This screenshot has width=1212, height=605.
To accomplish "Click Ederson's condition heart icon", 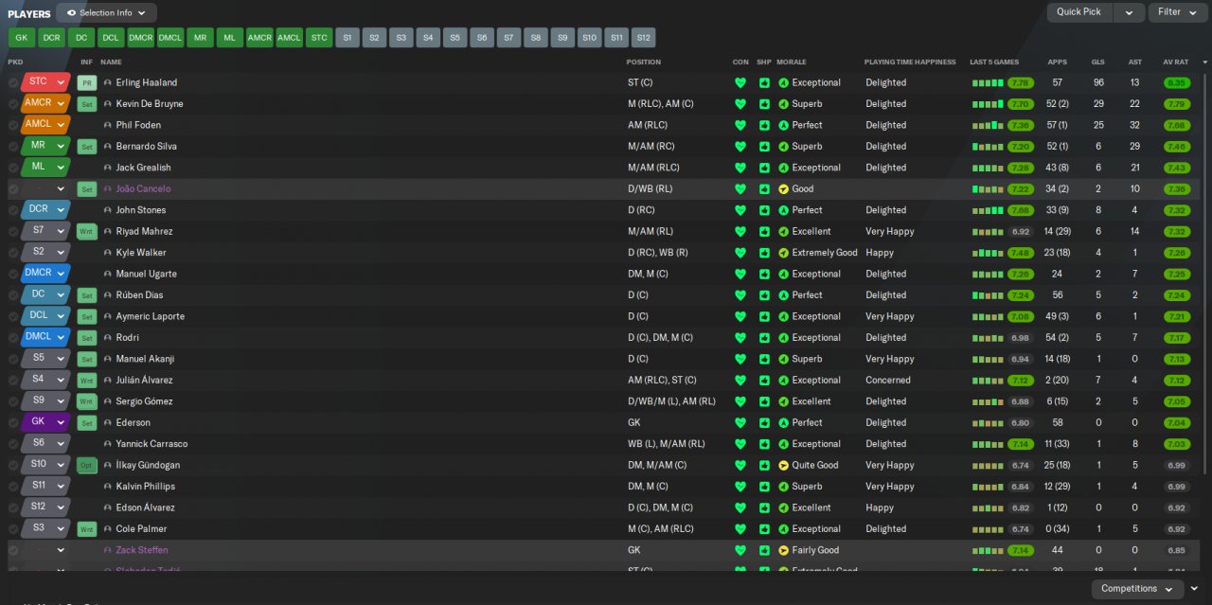I will (x=740, y=423).
